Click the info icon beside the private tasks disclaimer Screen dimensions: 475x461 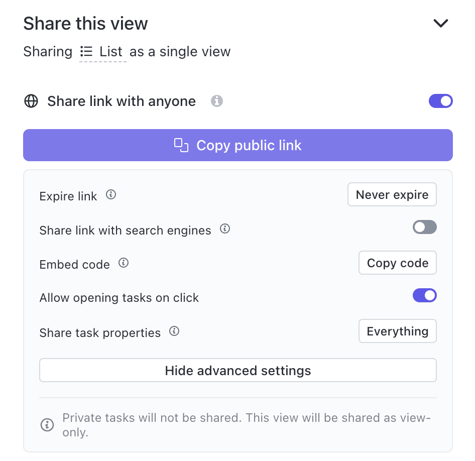click(x=47, y=424)
